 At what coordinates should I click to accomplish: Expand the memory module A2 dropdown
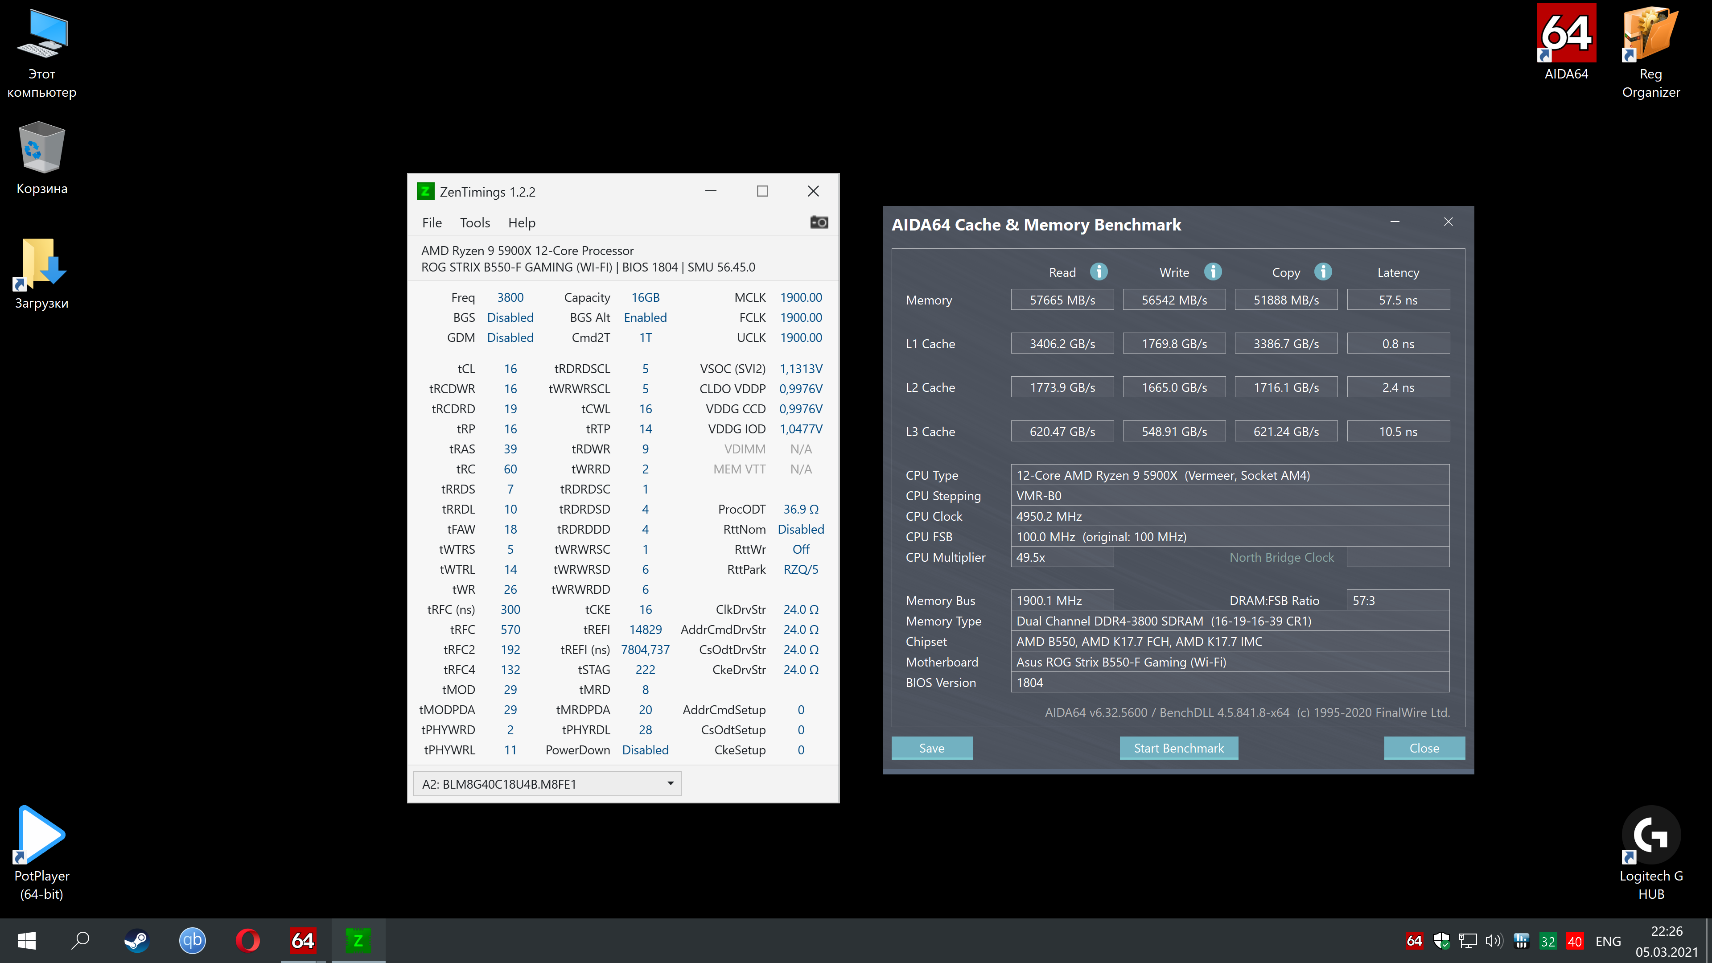pos(670,784)
